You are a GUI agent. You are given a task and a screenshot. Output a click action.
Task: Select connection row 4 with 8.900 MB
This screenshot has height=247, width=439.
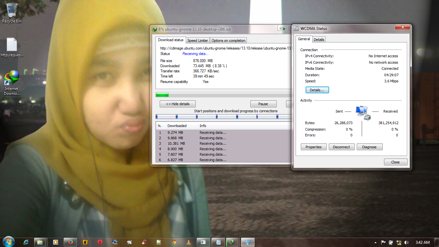click(223, 149)
